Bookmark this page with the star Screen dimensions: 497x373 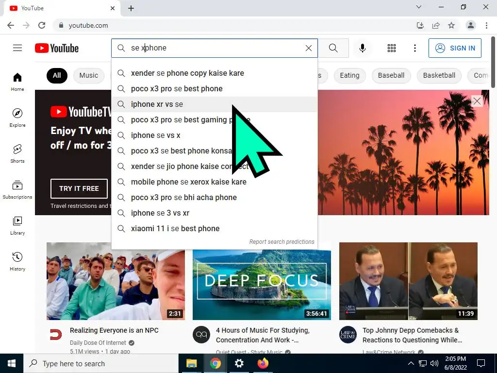pyautogui.click(x=451, y=25)
